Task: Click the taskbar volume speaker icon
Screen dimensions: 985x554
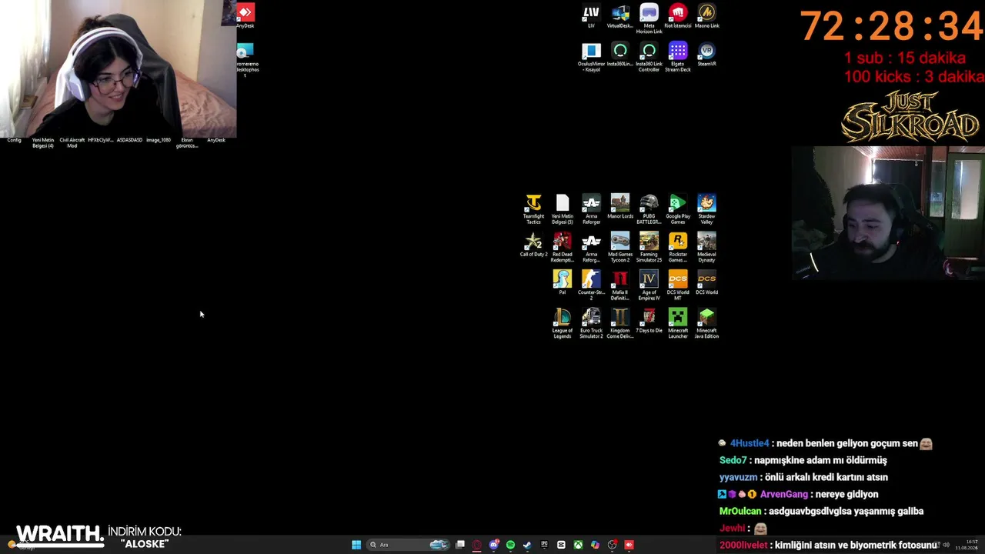Action: pyautogui.click(x=946, y=545)
